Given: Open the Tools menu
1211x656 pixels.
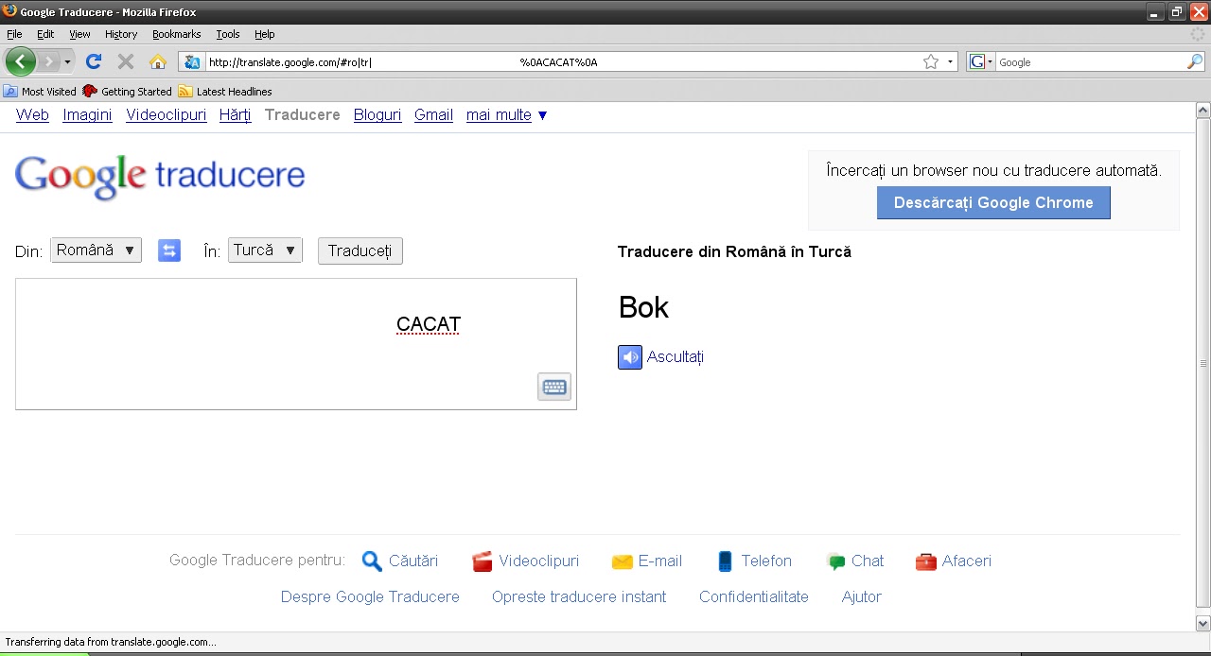Looking at the screenshot, I should [x=228, y=34].
